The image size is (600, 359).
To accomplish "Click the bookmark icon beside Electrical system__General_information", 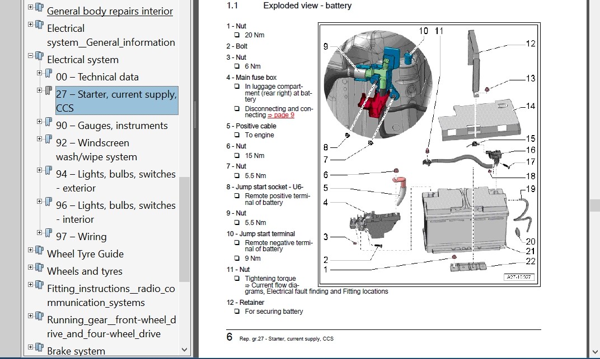I will [x=39, y=25].
